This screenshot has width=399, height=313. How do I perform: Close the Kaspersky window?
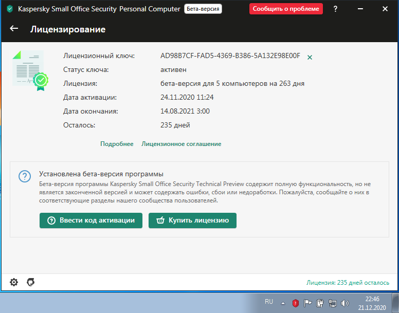coord(385,9)
